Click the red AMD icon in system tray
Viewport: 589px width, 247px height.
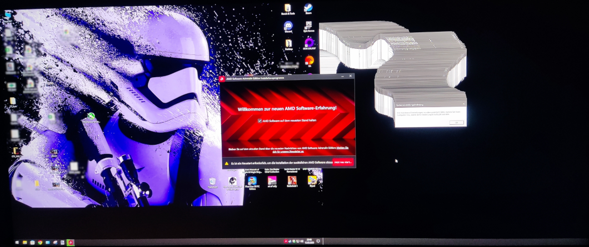tap(286, 241)
